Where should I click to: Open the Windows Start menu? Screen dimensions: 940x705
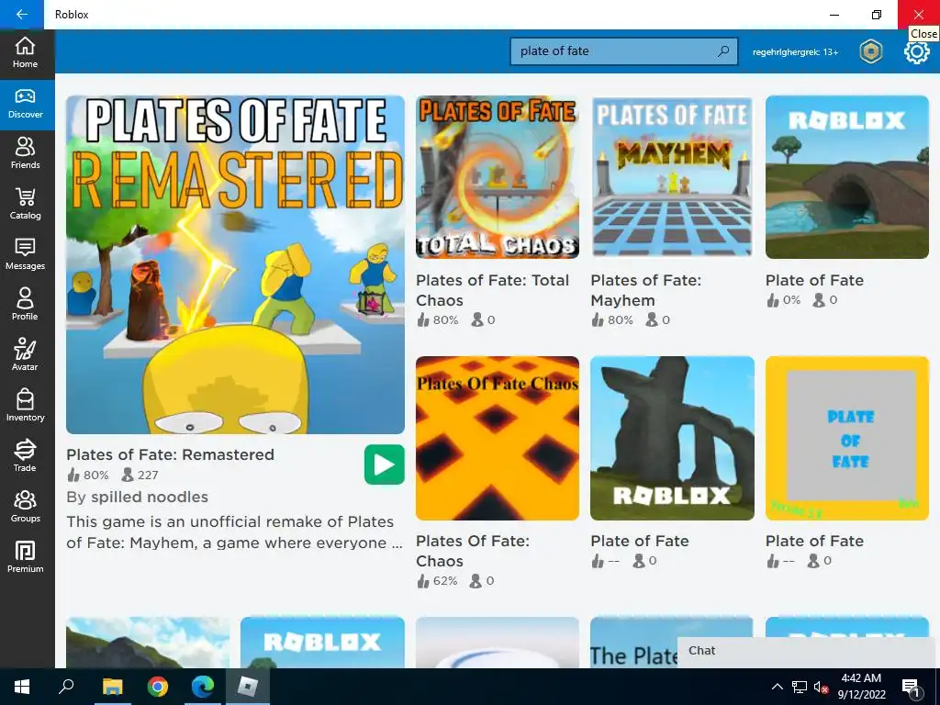(x=22, y=687)
